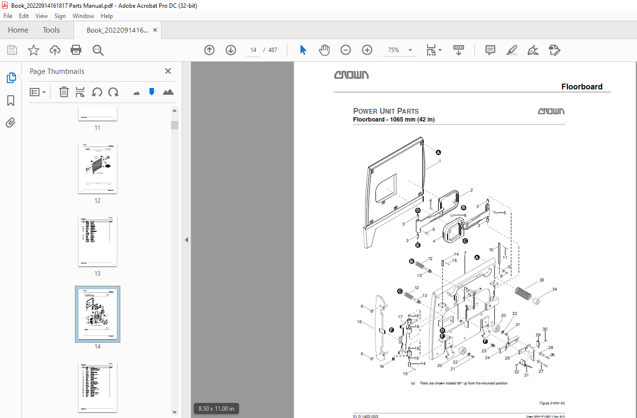The width and height of the screenshot is (637, 418).
Task: Activate the Hand pan tool
Action: [x=324, y=50]
